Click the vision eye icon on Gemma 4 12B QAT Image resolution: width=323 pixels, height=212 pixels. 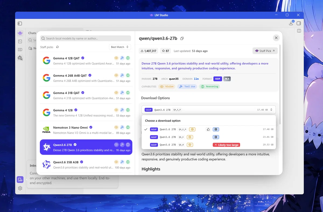(x=116, y=58)
